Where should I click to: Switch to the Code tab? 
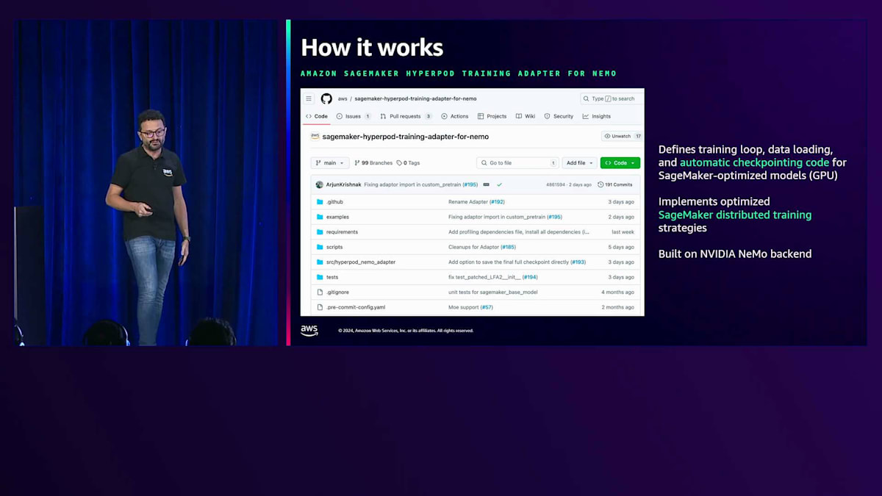[317, 116]
